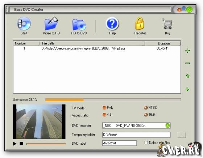Enable Delete tmp files checkbox
The image size is (203, 158).
point(146,143)
